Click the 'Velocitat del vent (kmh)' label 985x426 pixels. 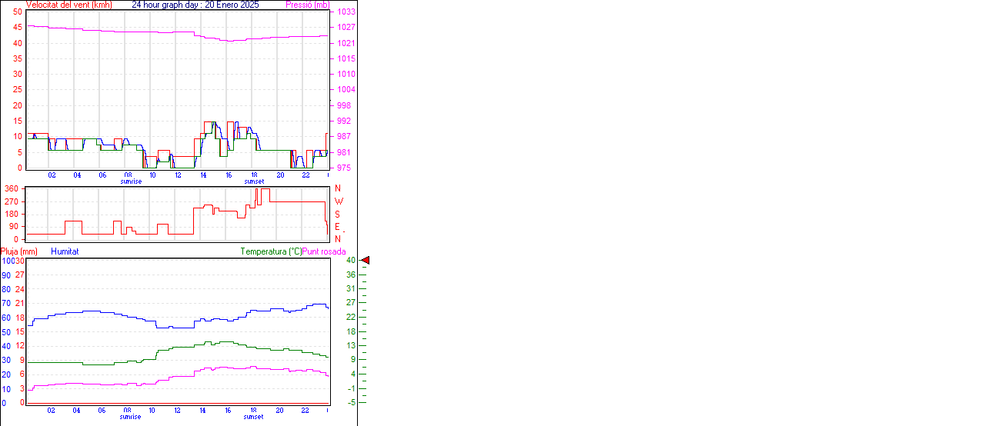(69, 5)
